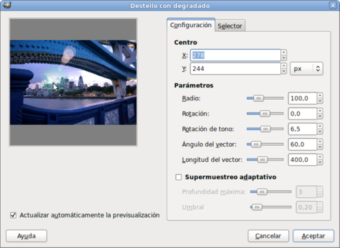Click the Y center input field
Image resolution: width=340 pixels, height=248 pixels.
tap(236, 69)
